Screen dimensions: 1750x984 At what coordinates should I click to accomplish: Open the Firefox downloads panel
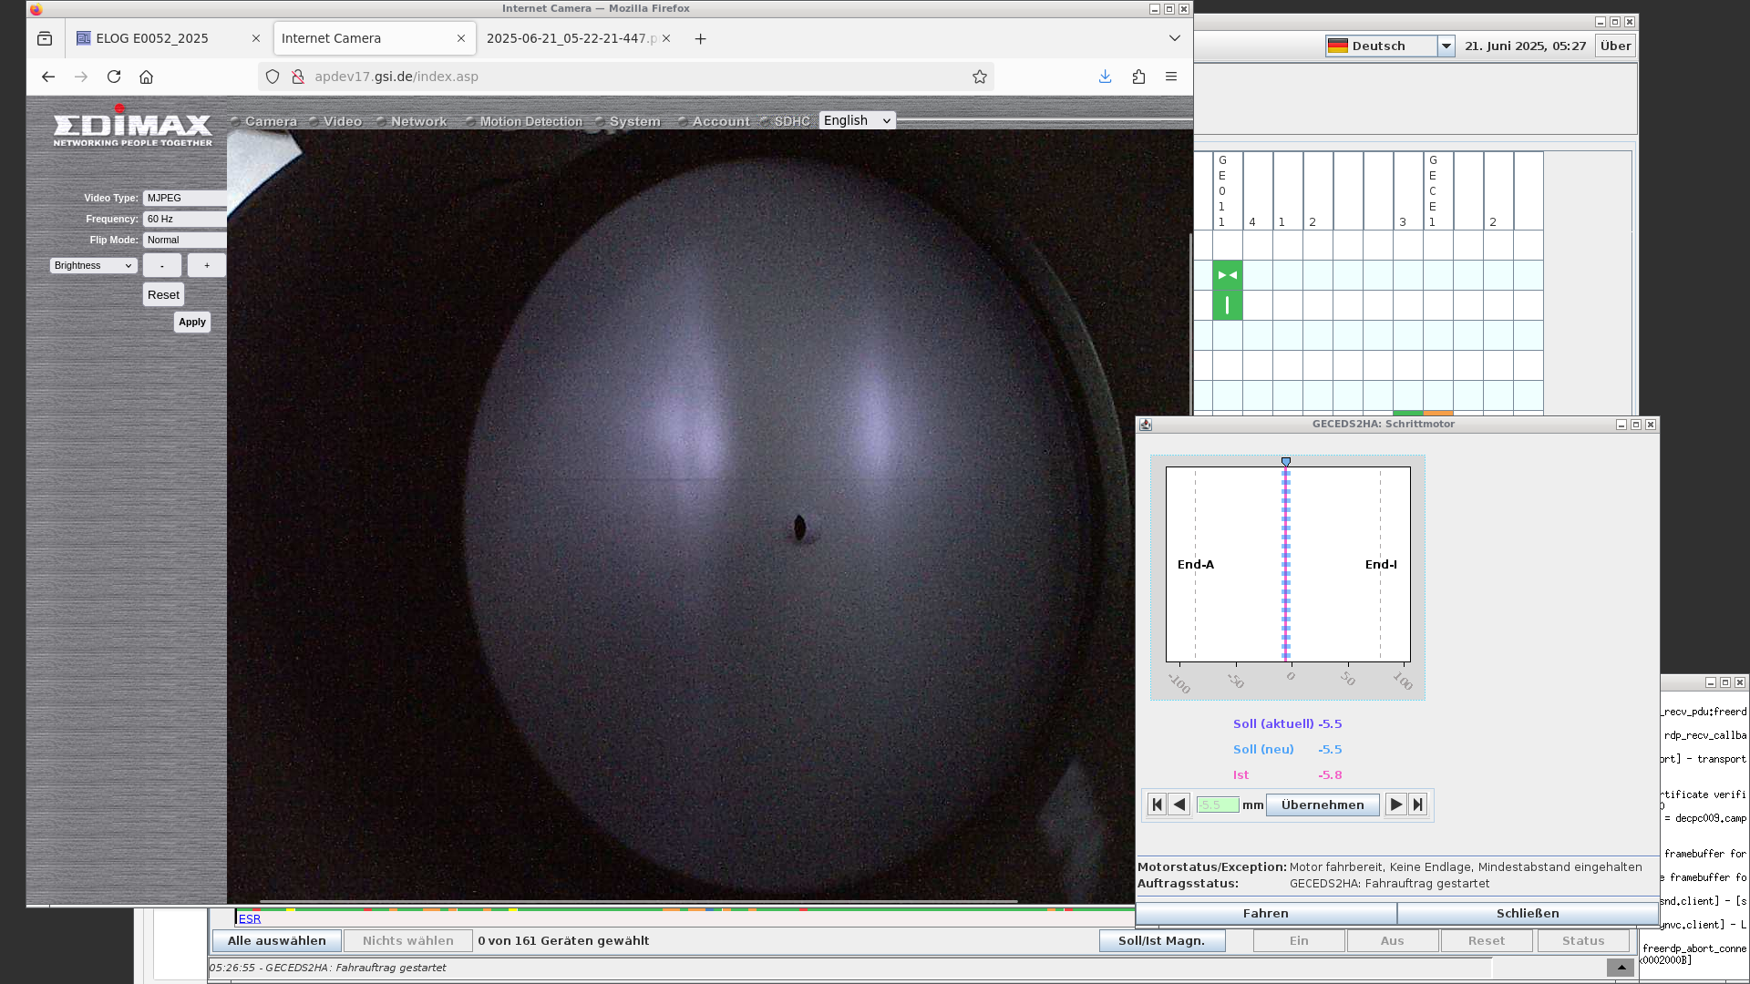point(1105,77)
